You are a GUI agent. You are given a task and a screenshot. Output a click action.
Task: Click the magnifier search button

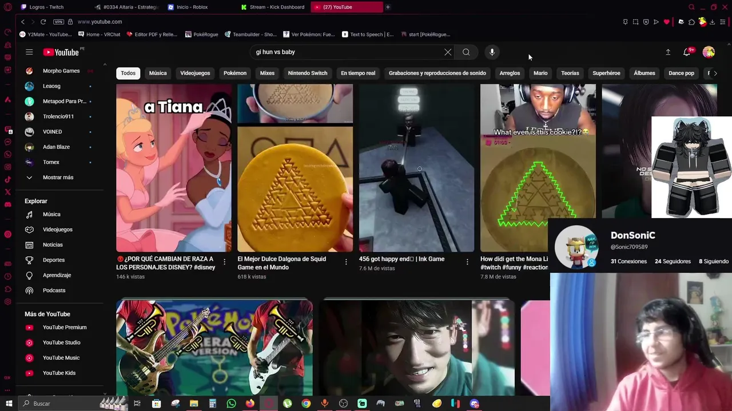coord(466,52)
